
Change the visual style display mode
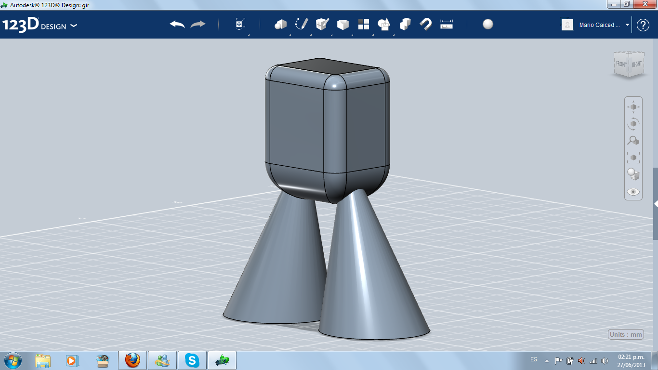[633, 174]
